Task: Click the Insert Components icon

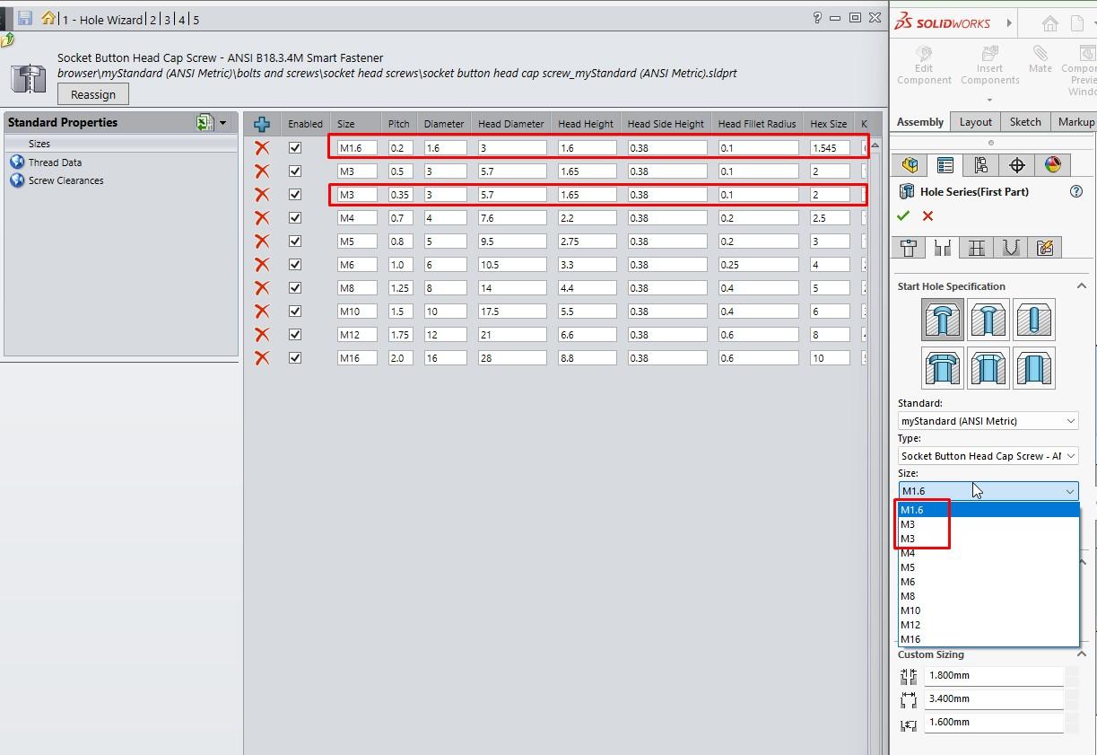Action: tap(990, 54)
